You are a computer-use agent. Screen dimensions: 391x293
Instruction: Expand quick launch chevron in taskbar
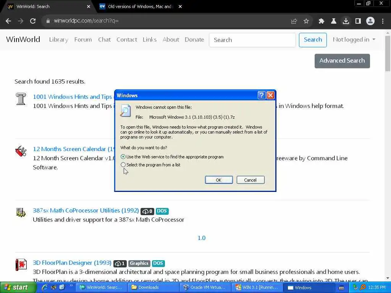pos(71,285)
